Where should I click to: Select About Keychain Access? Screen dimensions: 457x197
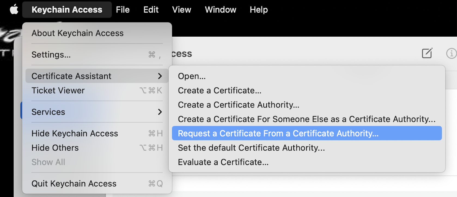pyautogui.click(x=78, y=33)
